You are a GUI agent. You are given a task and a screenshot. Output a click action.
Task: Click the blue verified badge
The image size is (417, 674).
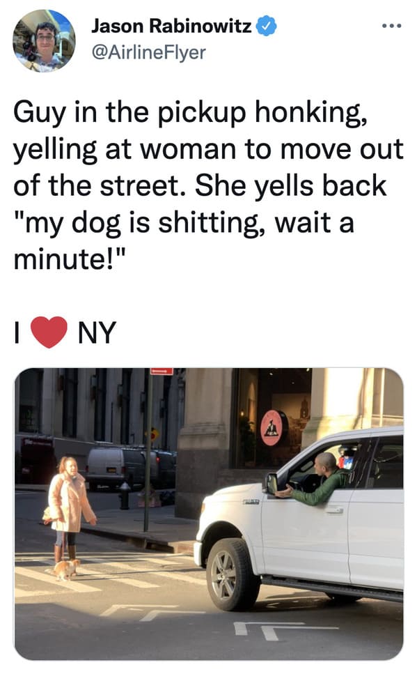[266, 26]
